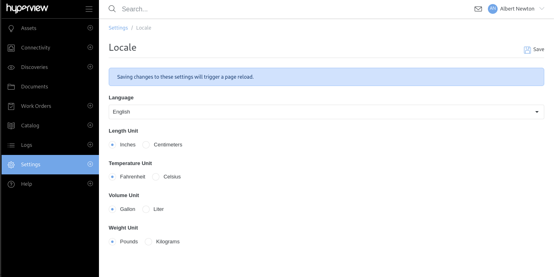The width and height of the screenshot is (554, 277).
Task: Select Gallon volume unit
Action: [112, 209]
